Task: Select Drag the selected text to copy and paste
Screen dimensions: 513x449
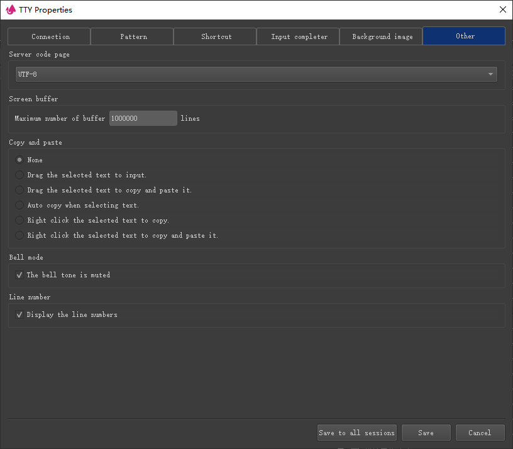Action: pyautogui.click(x=20, y=190)
